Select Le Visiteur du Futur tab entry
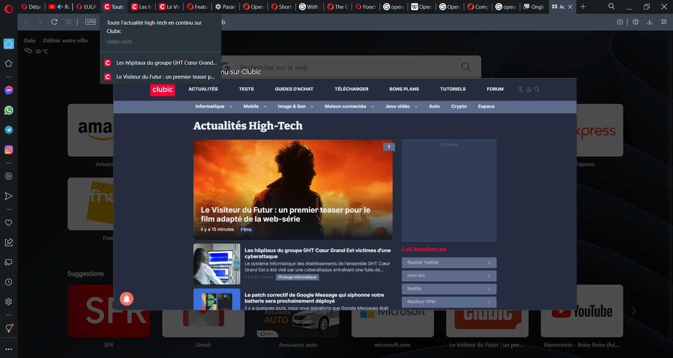The height and width of the screenshot is (358, 673). (160, 77)
